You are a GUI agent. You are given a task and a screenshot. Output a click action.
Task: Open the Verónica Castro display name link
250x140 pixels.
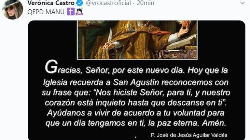51,3
